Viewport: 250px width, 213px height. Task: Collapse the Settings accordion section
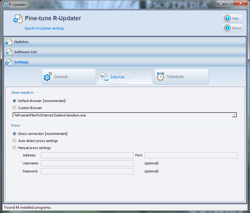(125, 62)
